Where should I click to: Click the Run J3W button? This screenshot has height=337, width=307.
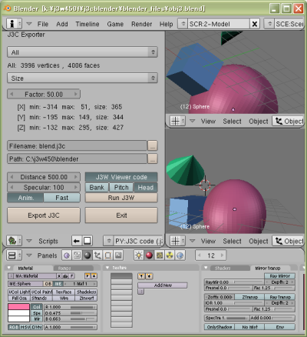(121, 198)
